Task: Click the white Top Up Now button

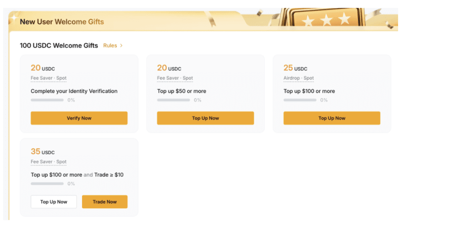Action: click(53, 202)
